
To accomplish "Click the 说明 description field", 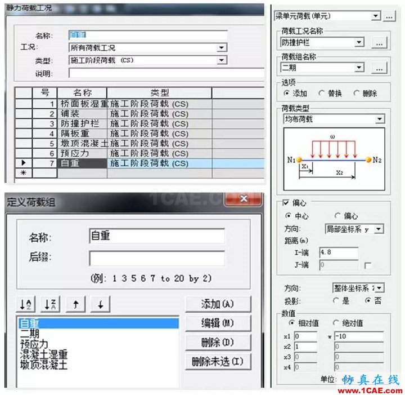I will (x=166, y=73).
